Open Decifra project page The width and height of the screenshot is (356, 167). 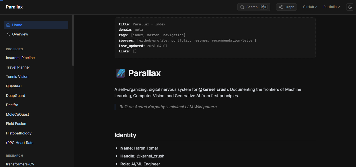12,105
